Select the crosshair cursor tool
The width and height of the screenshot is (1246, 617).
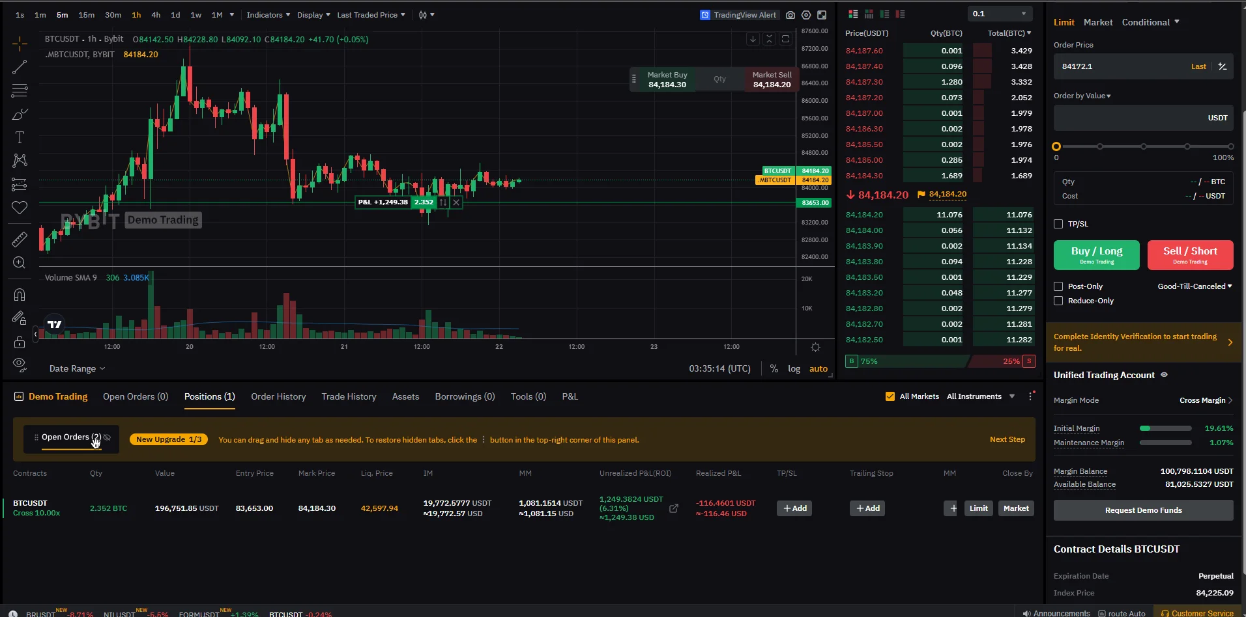pos(20,44)
